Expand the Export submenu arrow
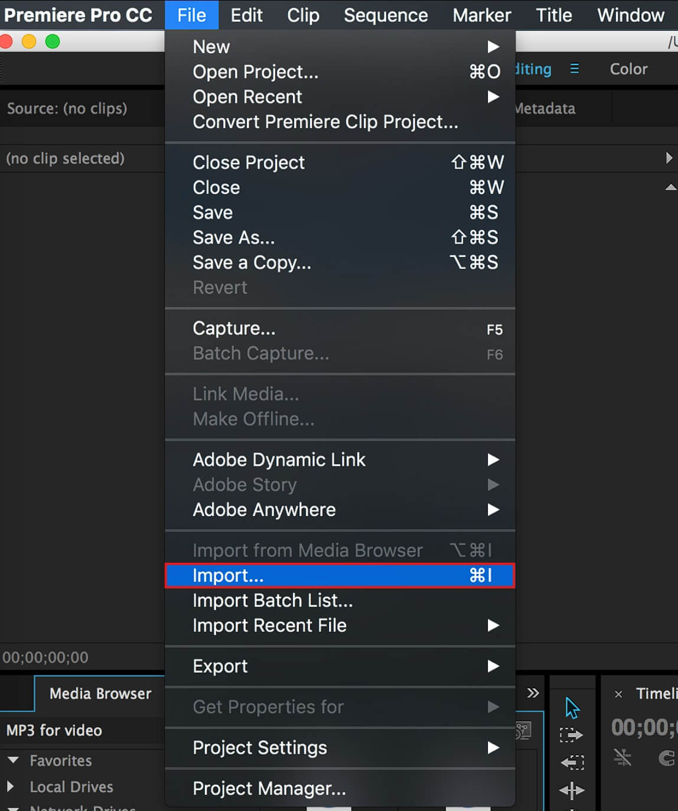This screenshot has width=678, height=811. 493,666
